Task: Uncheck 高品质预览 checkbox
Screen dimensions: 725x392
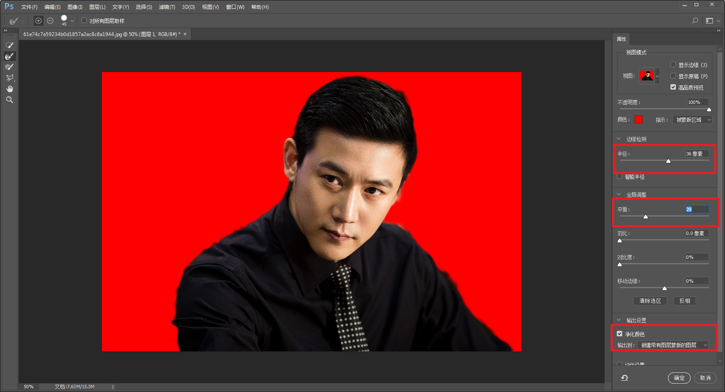Action: coord(673,87)
